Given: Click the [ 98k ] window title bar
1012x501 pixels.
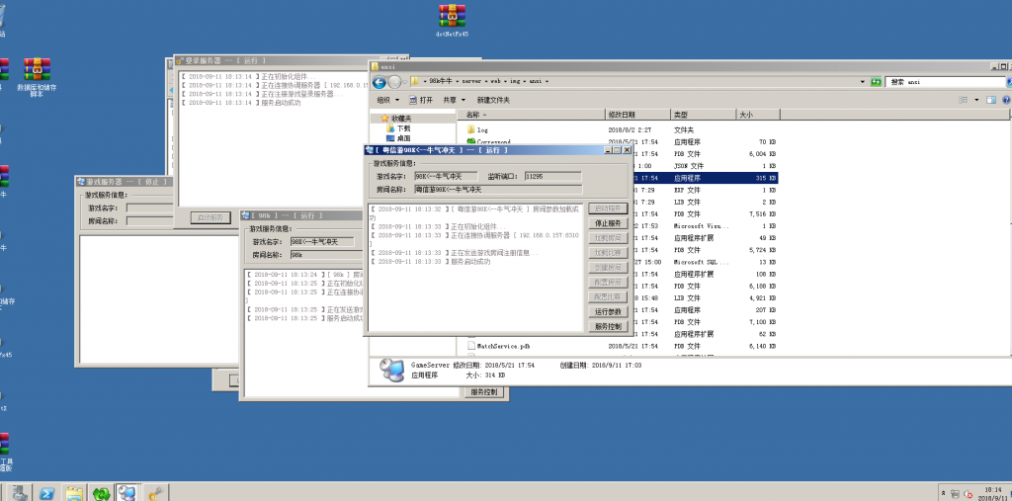Looking at the screenshot, I should click(x=300, y=215).
